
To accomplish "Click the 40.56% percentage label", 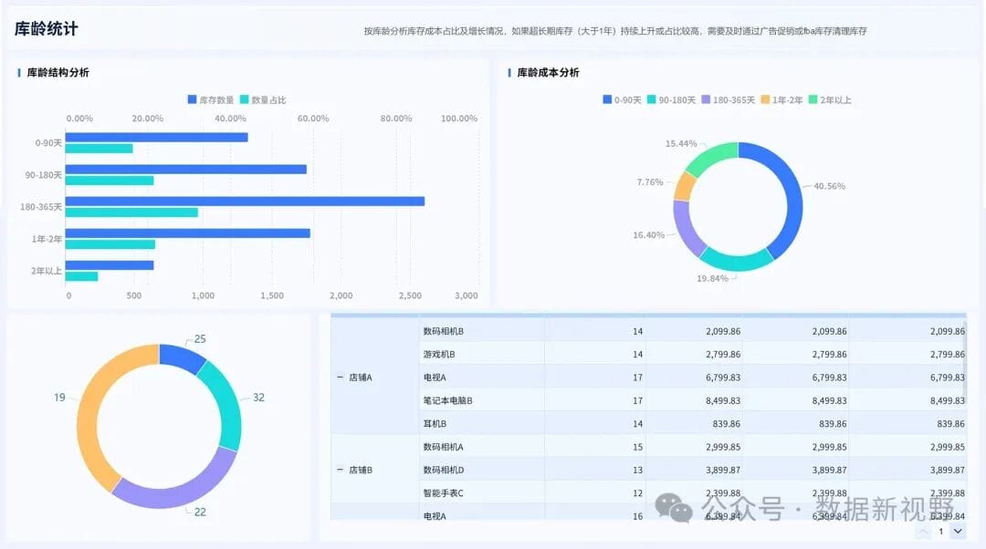I will point(829,186).
